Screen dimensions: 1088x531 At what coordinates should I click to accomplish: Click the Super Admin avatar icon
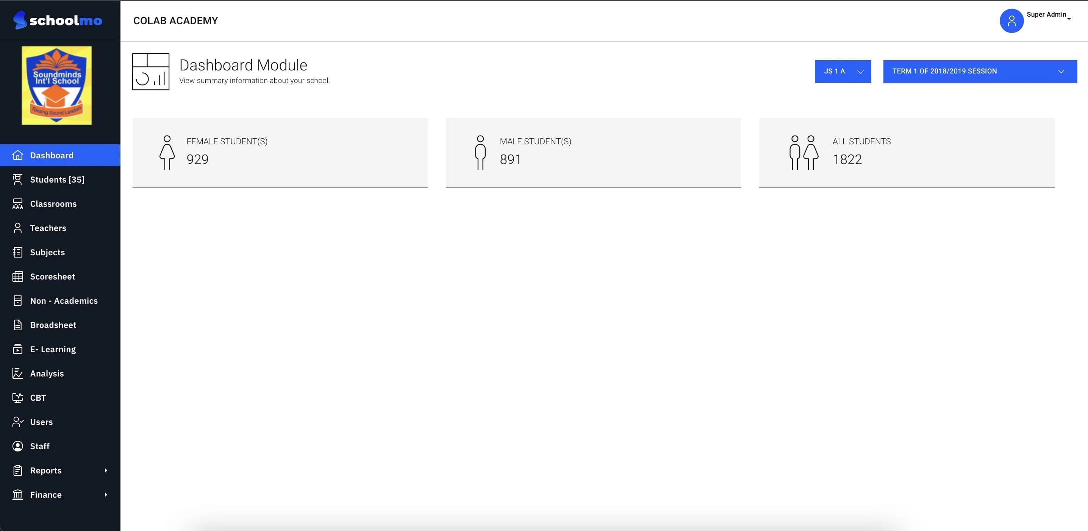coord(1011,21)
